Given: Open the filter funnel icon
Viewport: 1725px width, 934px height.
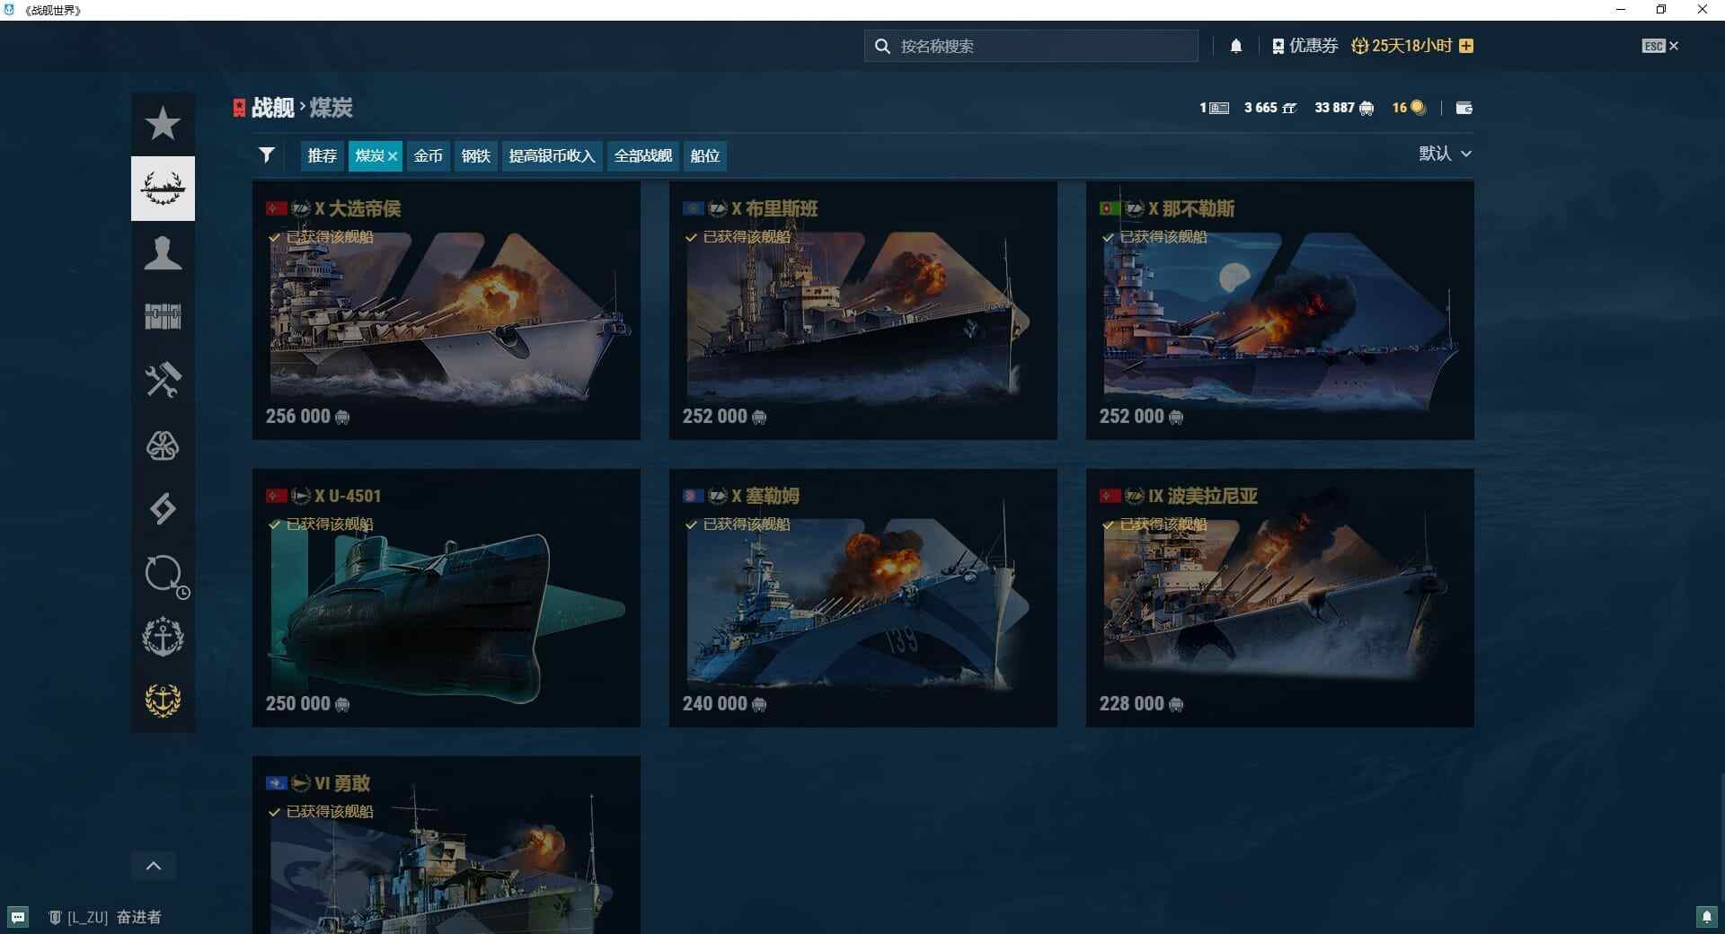Looking at the screenshot, I should tap(267, 155).
